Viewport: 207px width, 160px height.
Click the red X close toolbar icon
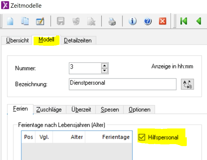tap(163, 22)
